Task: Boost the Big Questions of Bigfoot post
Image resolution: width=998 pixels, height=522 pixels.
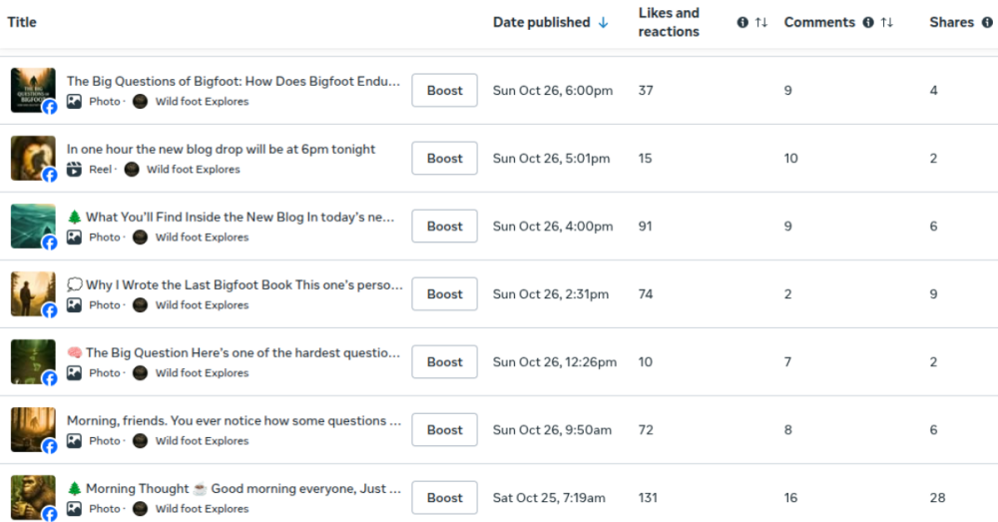Action: 444,91
